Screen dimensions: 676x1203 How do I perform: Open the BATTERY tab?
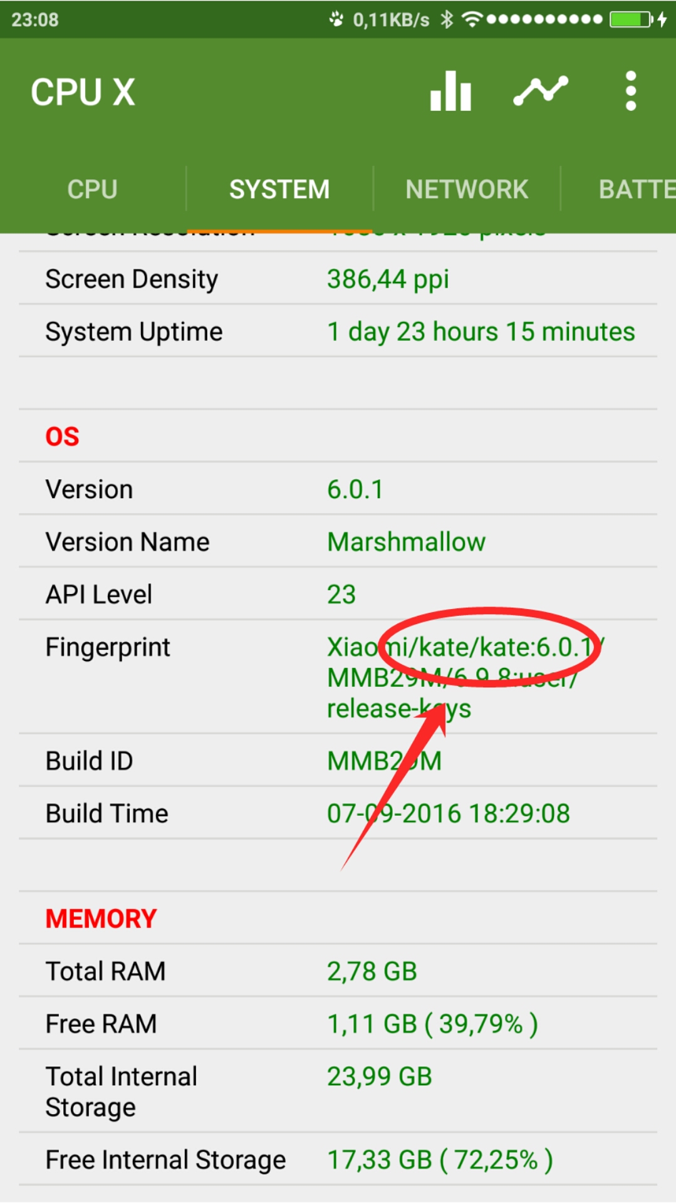click(x=637, y=189)
